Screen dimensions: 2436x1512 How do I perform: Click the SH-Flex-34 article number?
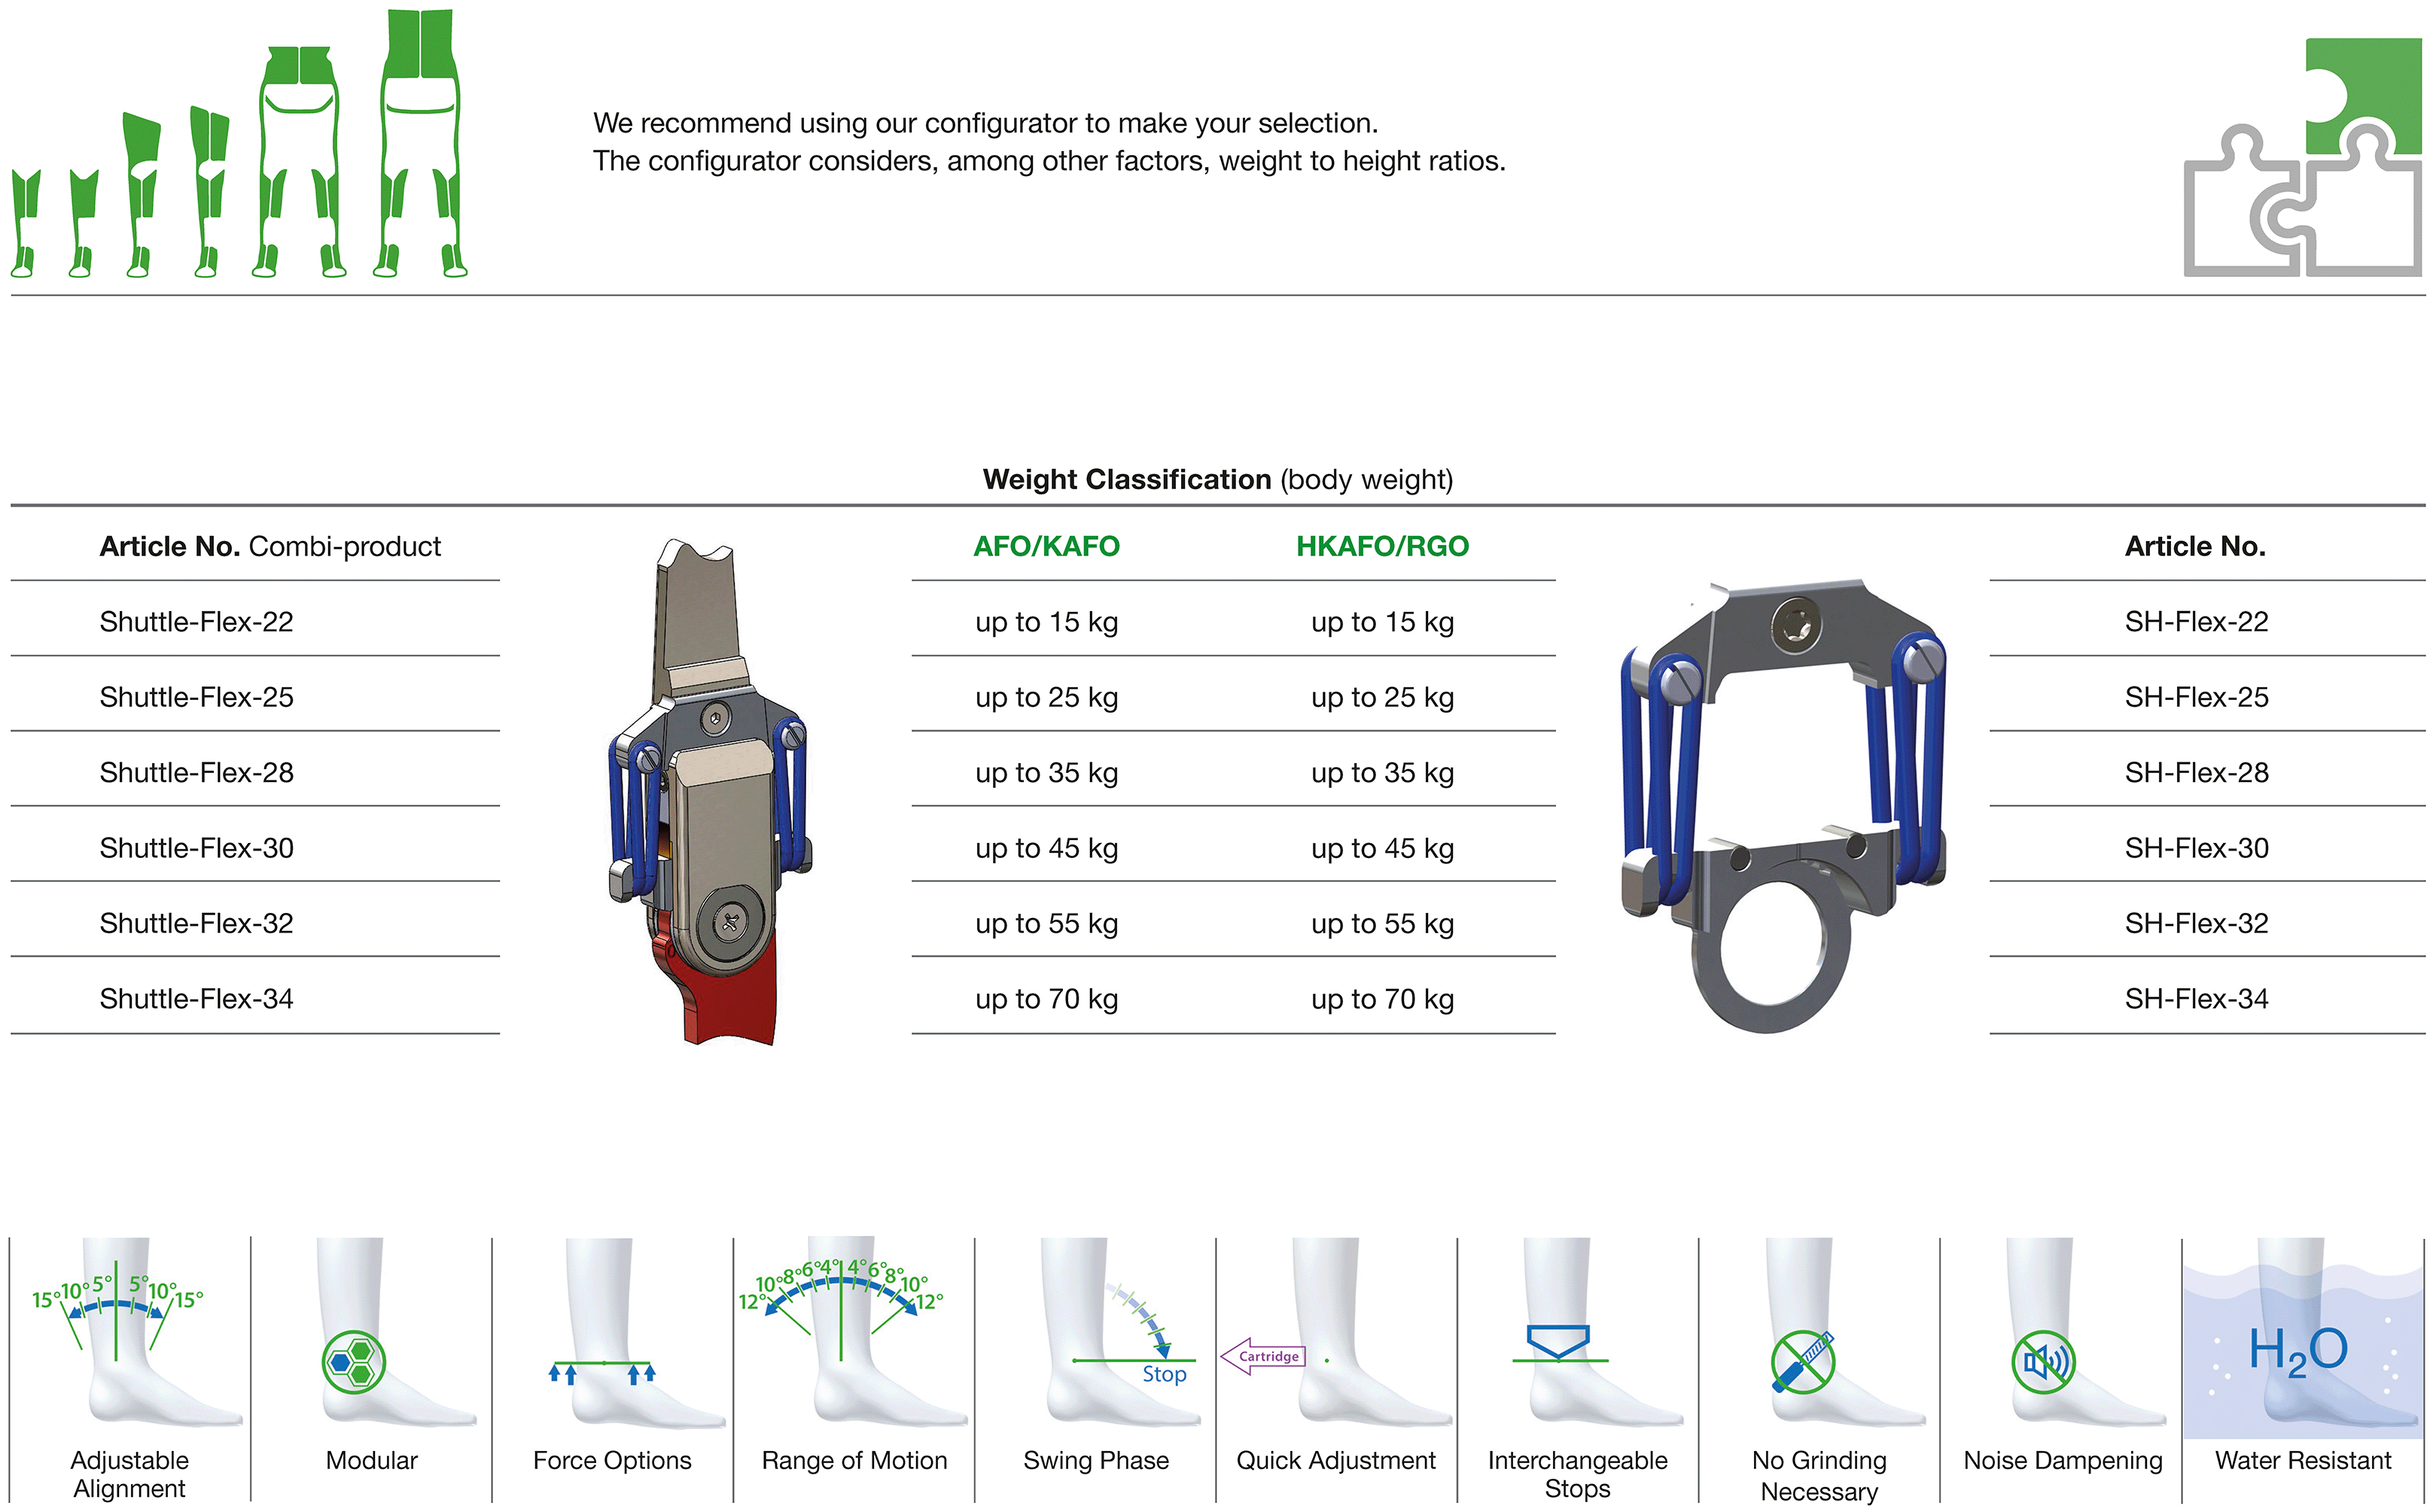(2196, 998)
